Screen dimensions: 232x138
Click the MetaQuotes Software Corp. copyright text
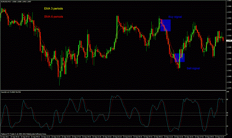pyautogui.click(x=24, y=134)
